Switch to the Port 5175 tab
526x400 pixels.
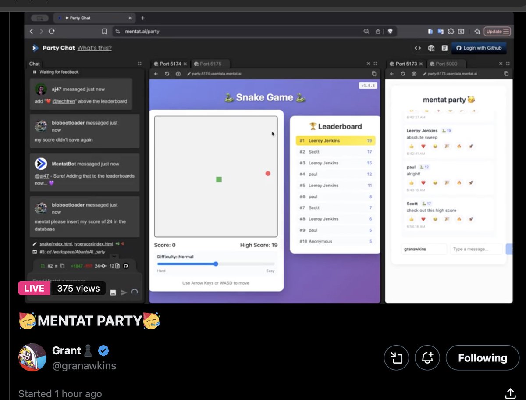pos(210,64)
